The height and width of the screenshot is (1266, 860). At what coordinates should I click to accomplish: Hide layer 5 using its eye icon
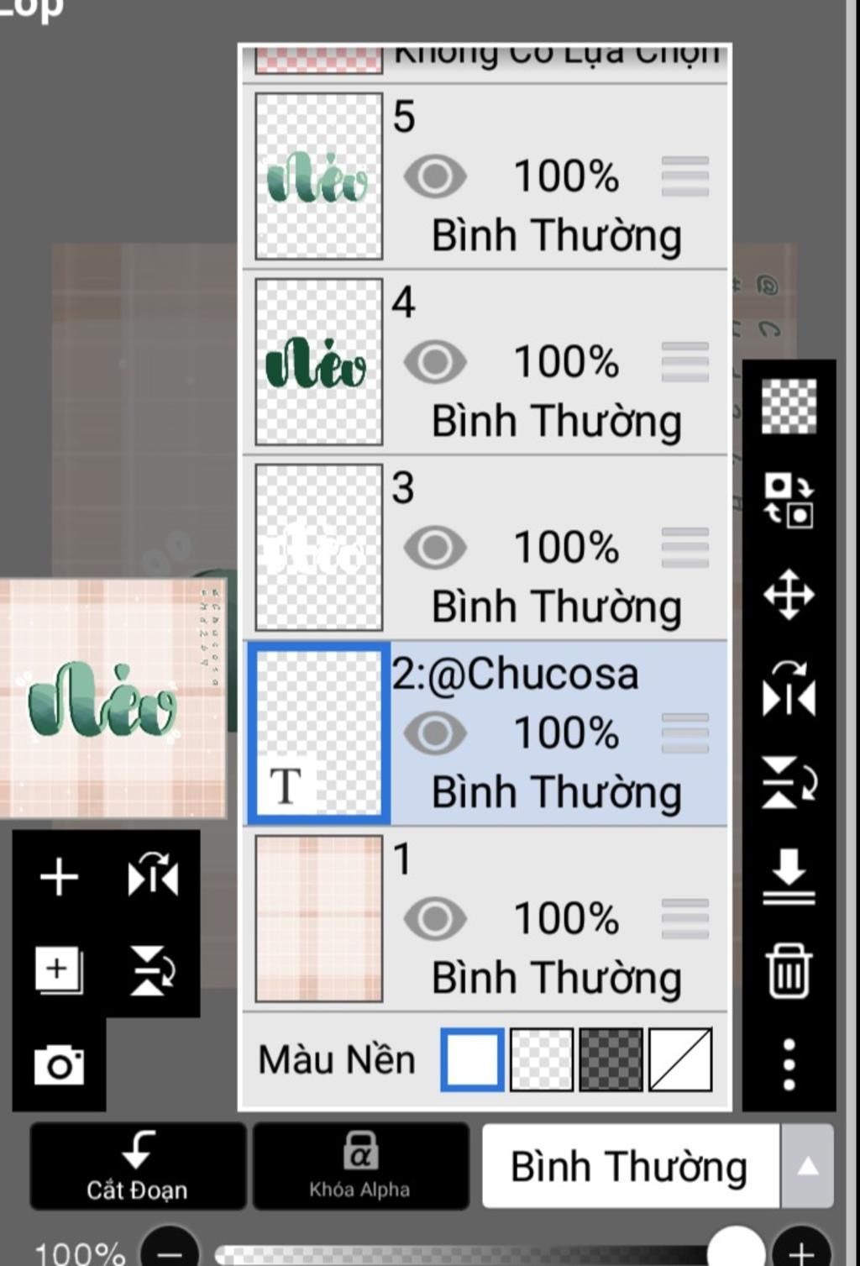coord(435,176)
